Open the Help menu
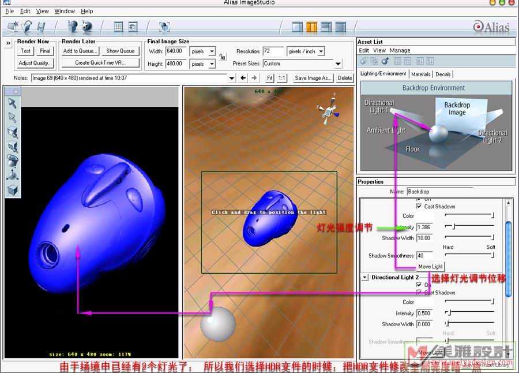Screen dimensions: 519x373 tap(87, 12)
